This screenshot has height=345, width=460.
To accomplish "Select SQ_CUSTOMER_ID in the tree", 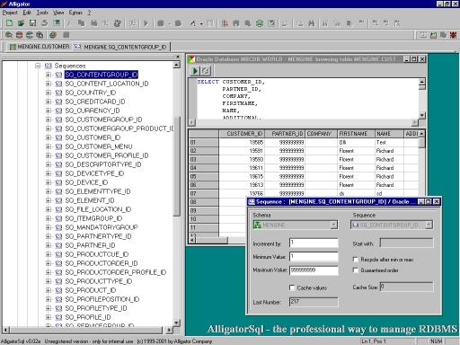I will pos(93,137).
